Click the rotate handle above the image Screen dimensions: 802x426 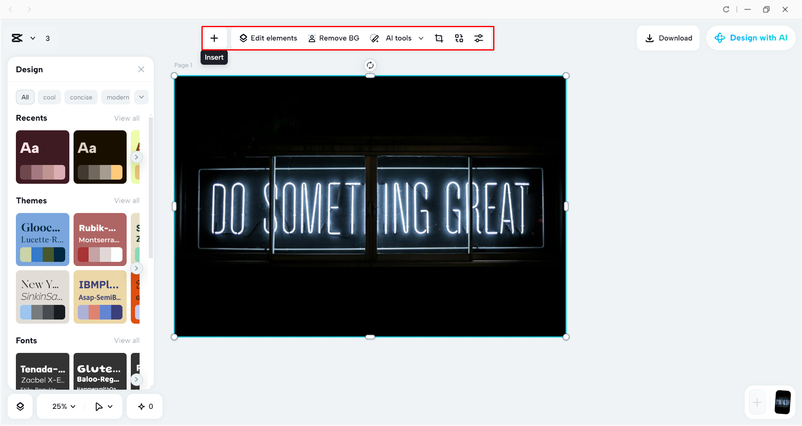370,65
